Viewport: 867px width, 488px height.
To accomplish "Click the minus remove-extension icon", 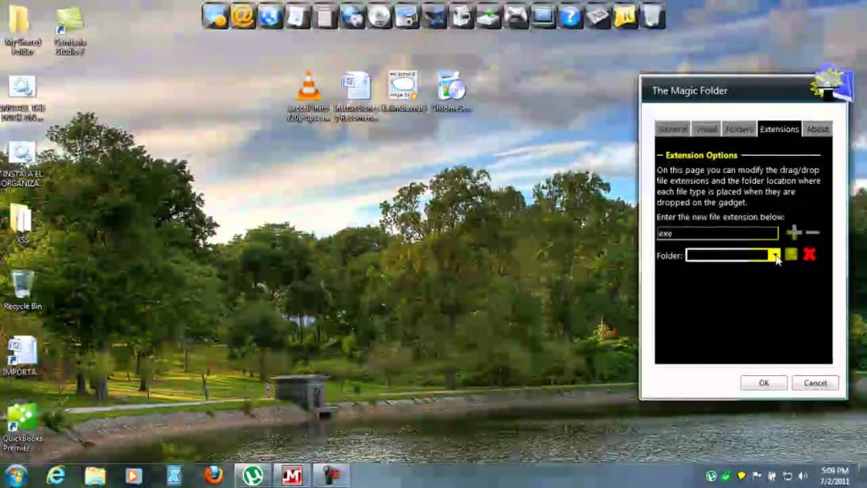I will coord(813,233).
